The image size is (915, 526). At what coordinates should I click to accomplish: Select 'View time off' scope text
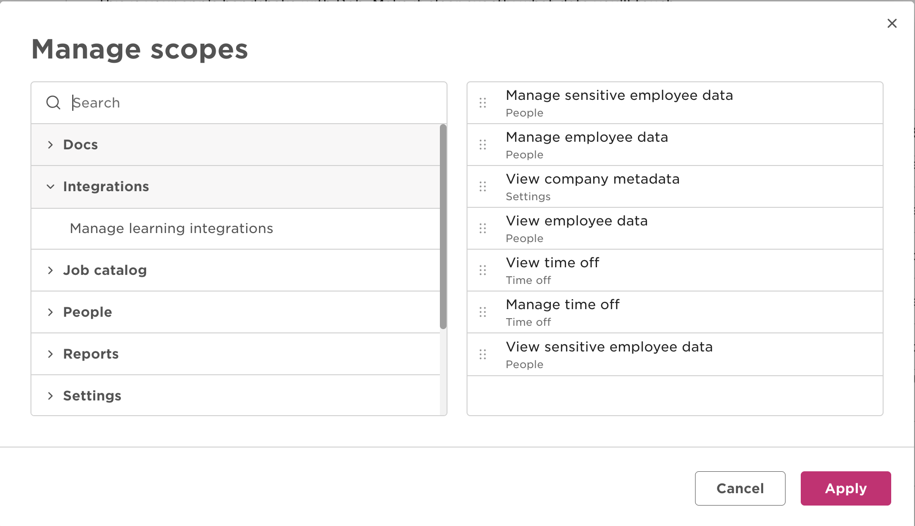pyautogui.click(x=553, y=263)
